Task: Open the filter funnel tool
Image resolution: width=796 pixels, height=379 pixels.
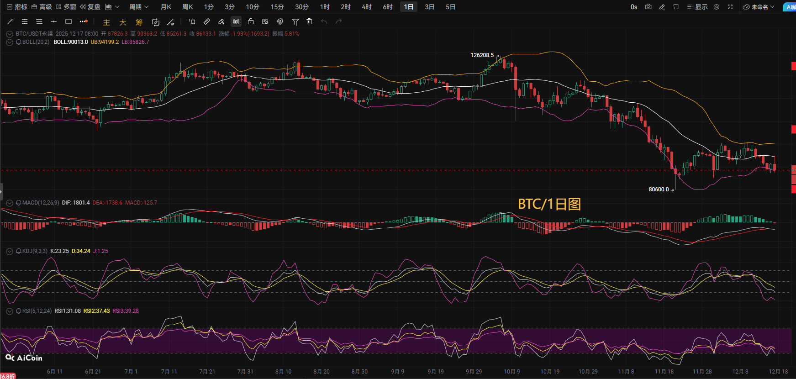Action: tap(295, 21)
